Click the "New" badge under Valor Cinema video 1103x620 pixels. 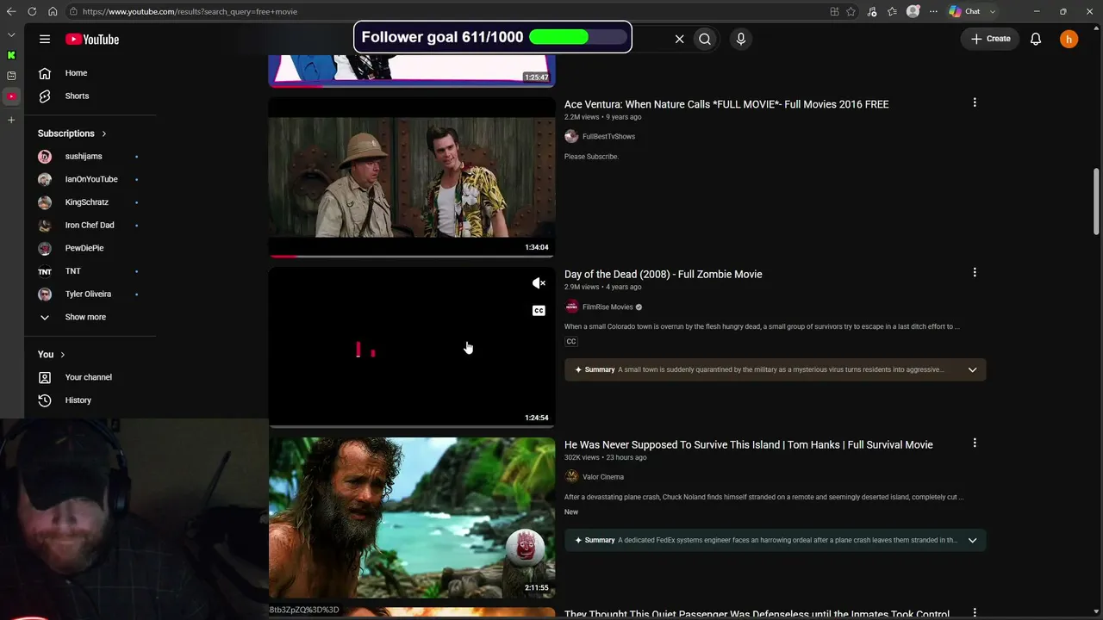tap(571, 512)
